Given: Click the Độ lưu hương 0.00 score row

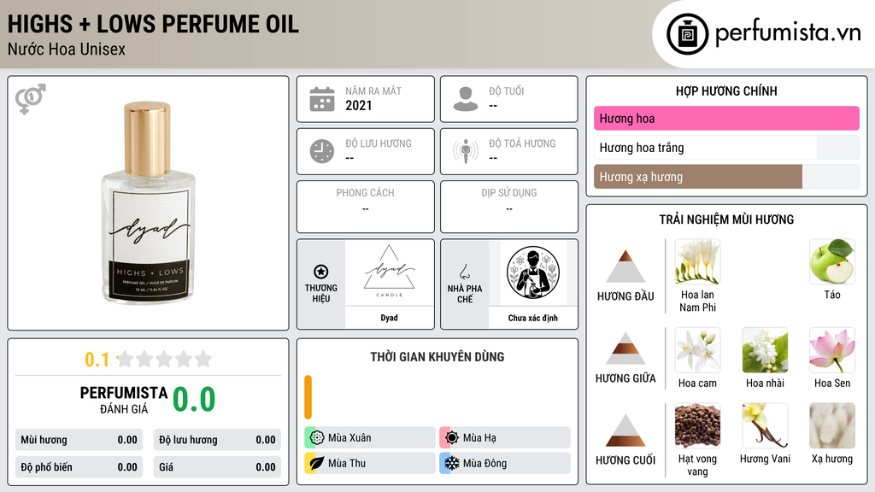Looking at the screenshot, I should point(217,440).
